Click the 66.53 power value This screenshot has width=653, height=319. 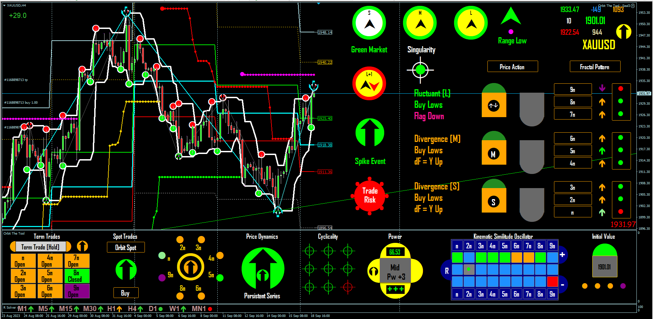[395, 252]
